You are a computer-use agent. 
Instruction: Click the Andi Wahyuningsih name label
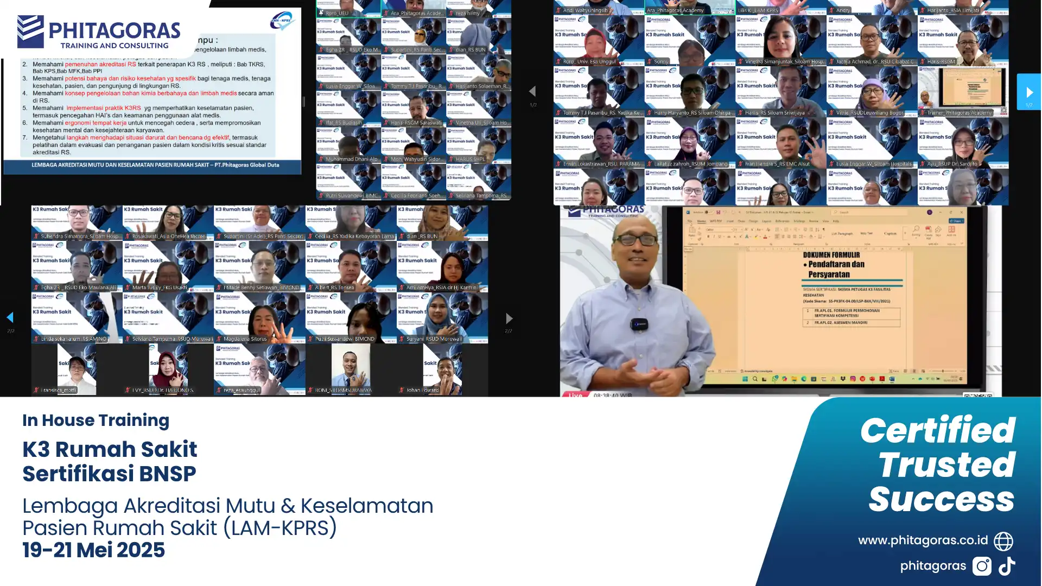point(585,10)
